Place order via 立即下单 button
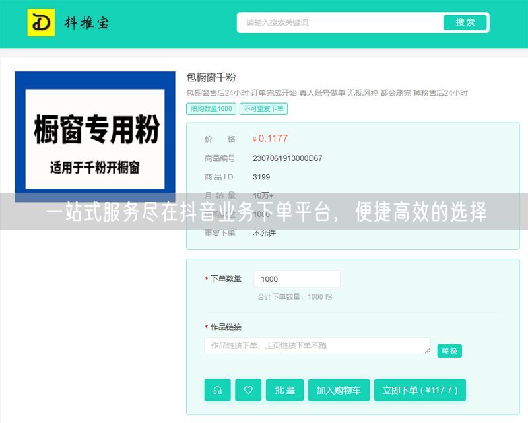Image resolution: width=528 pixels, height=423 pixels. (x=420, y=390)
